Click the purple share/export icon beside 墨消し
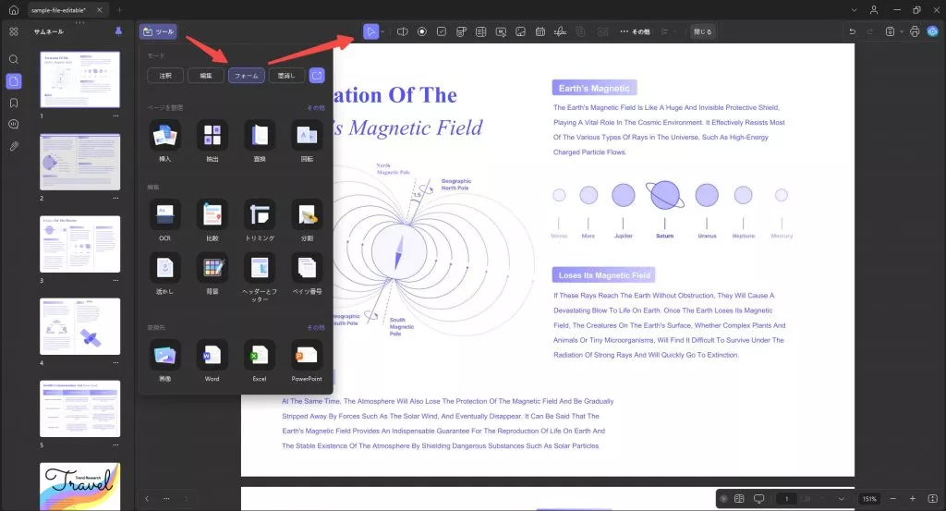This screenshot has width=946, height=511. point(317,76)
